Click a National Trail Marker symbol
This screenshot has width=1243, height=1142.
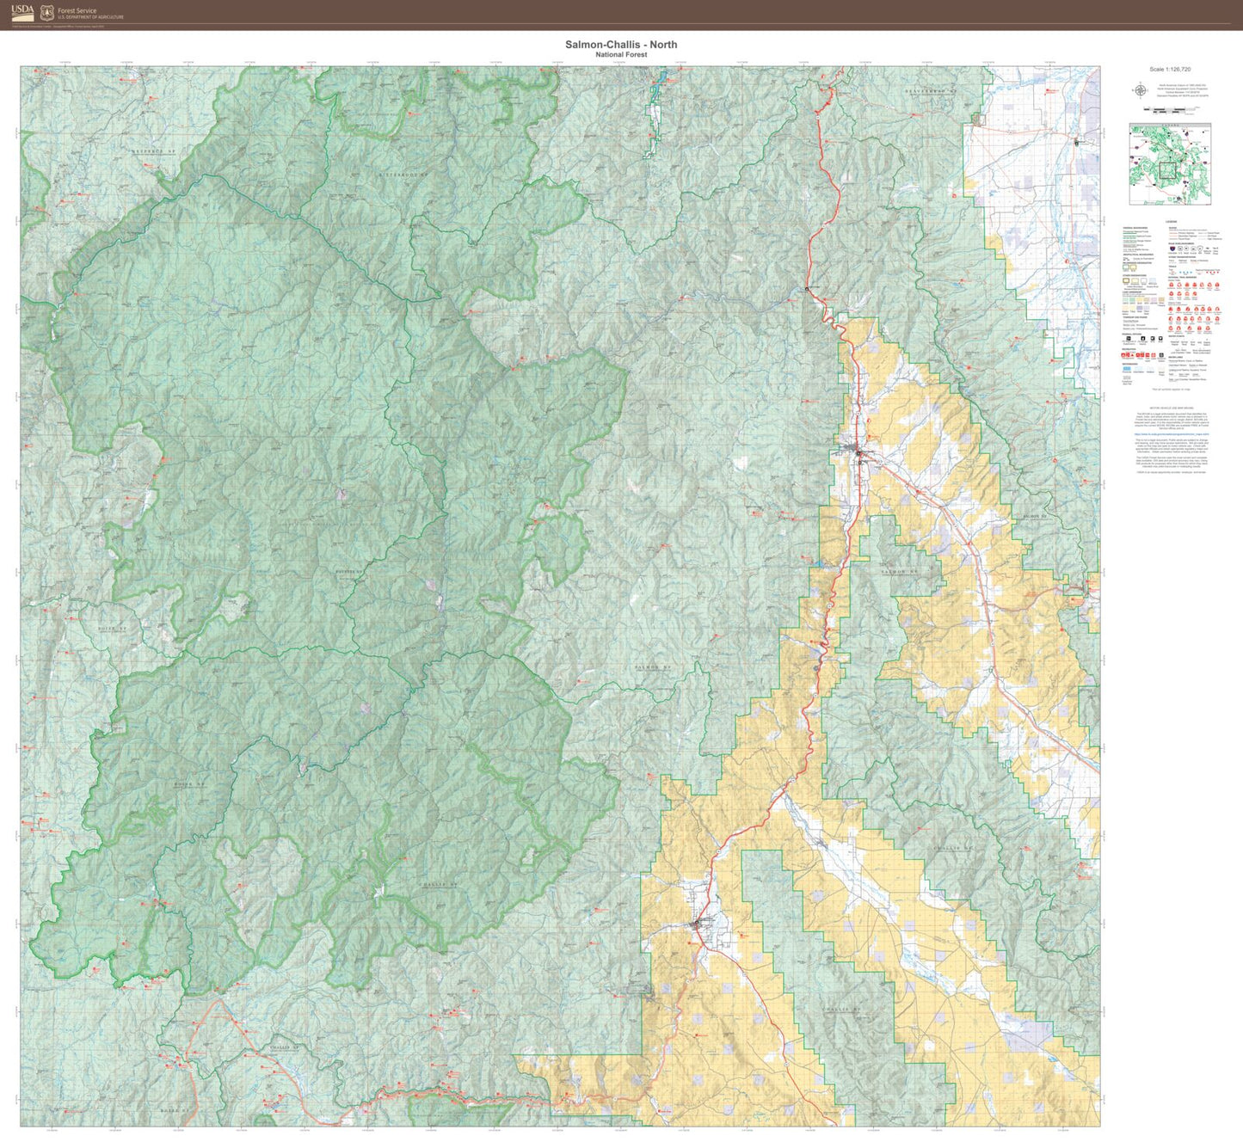tap(1171, 285)
